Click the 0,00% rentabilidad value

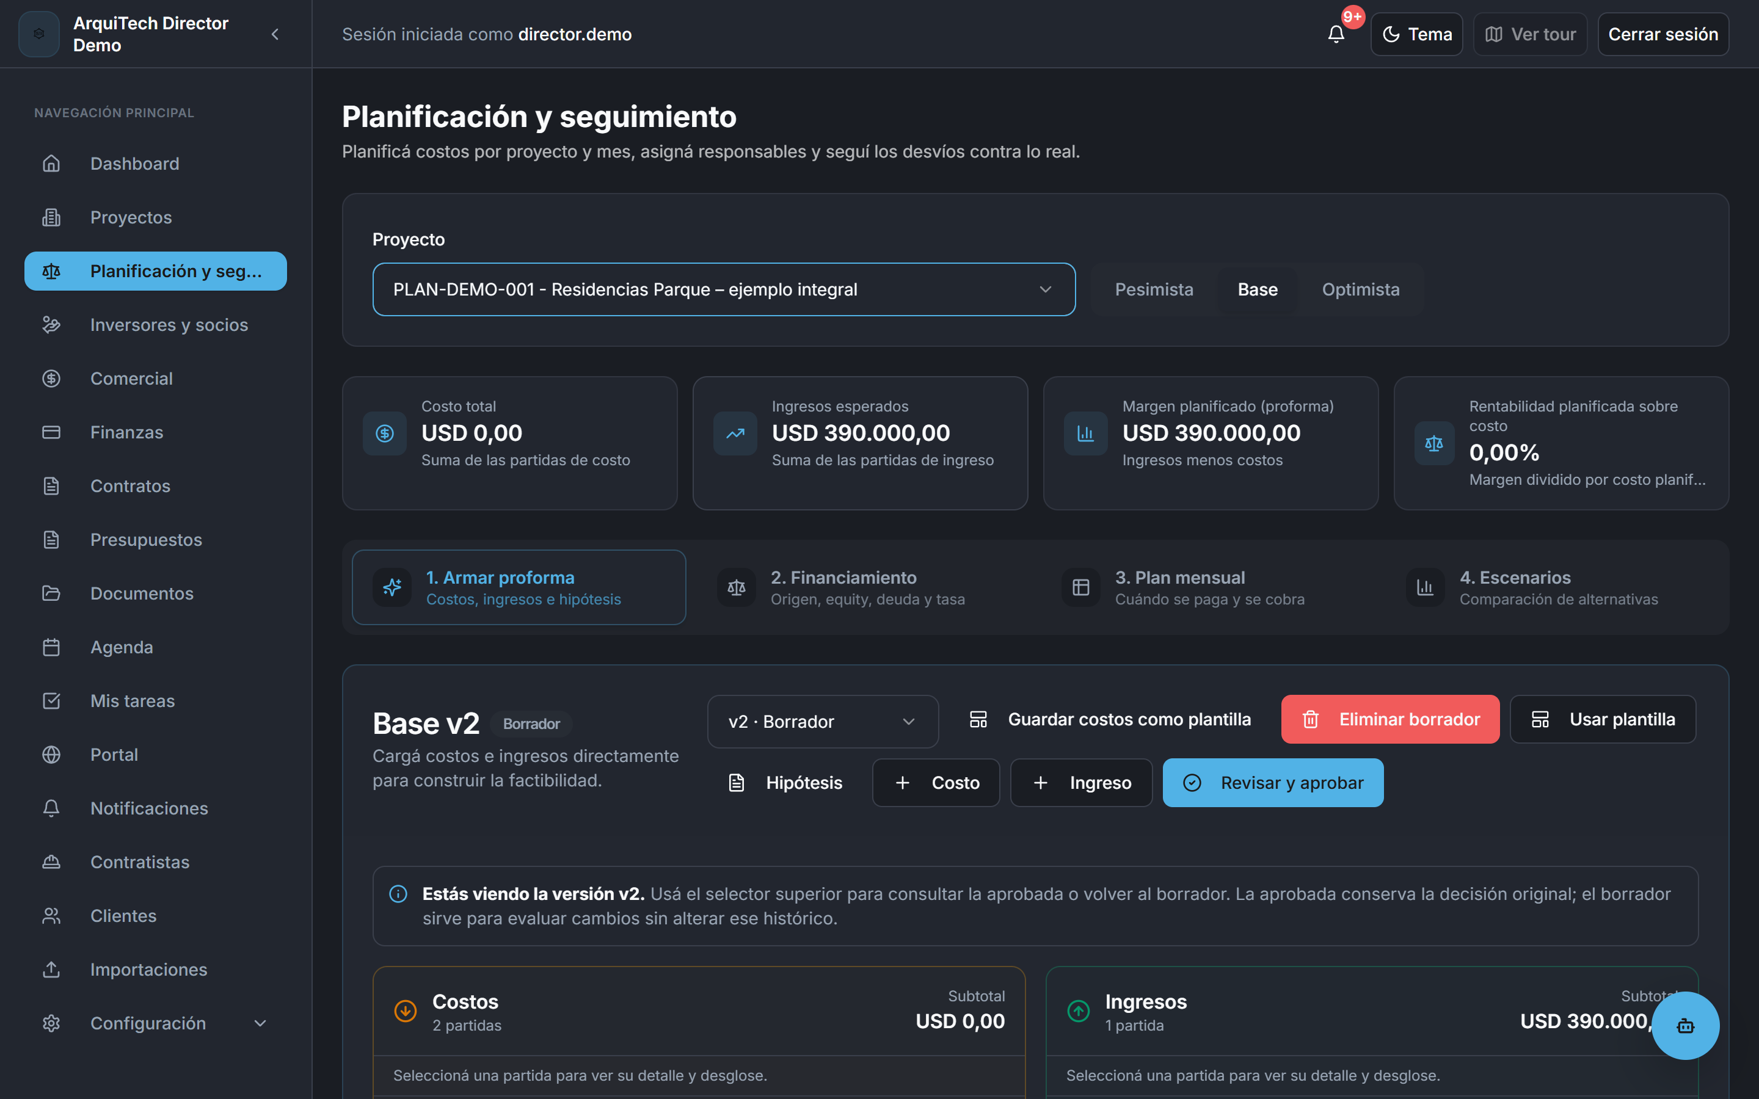point(1504,453)
